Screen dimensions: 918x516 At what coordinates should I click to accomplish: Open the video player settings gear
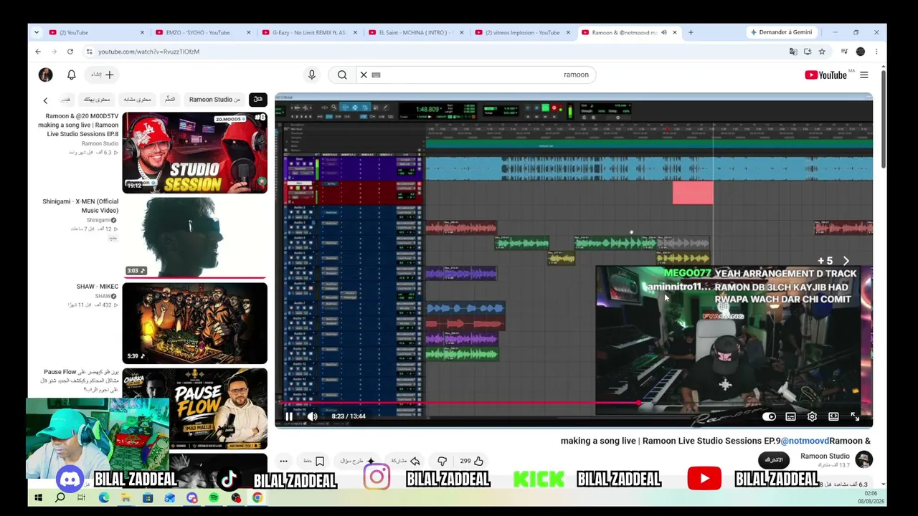pyautogui.click(x=812, y=416)
